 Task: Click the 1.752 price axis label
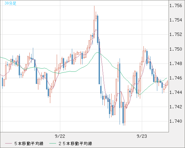[x=176, y=34]
